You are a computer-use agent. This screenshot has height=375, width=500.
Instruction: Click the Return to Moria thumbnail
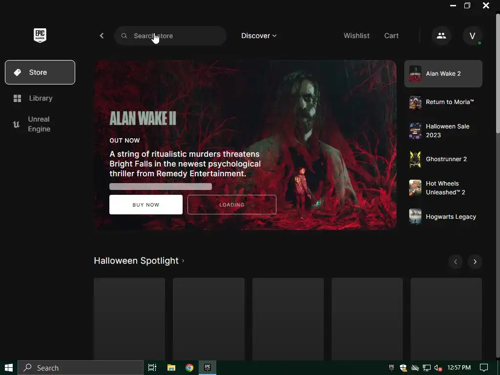(415, 103)
